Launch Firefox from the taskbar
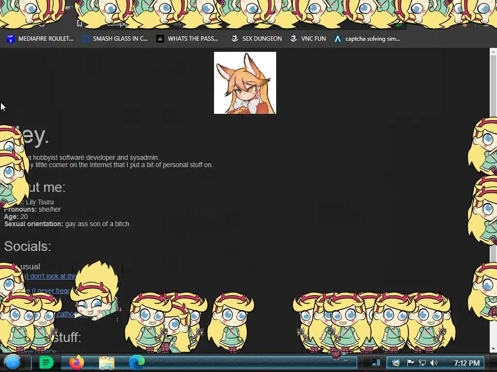 click(x=77, y=362)
